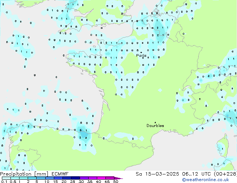Pick the 15 to 20 mm legend swatch
This screenshot has width=237, height=183.
coord(58,178)
